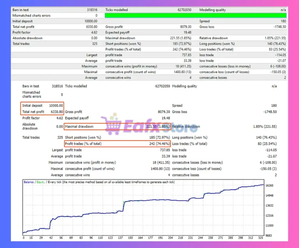Click the -1748.50 gross loss in the upper table
The height and width of the screenshot is (248, 299).
point(280,27)
